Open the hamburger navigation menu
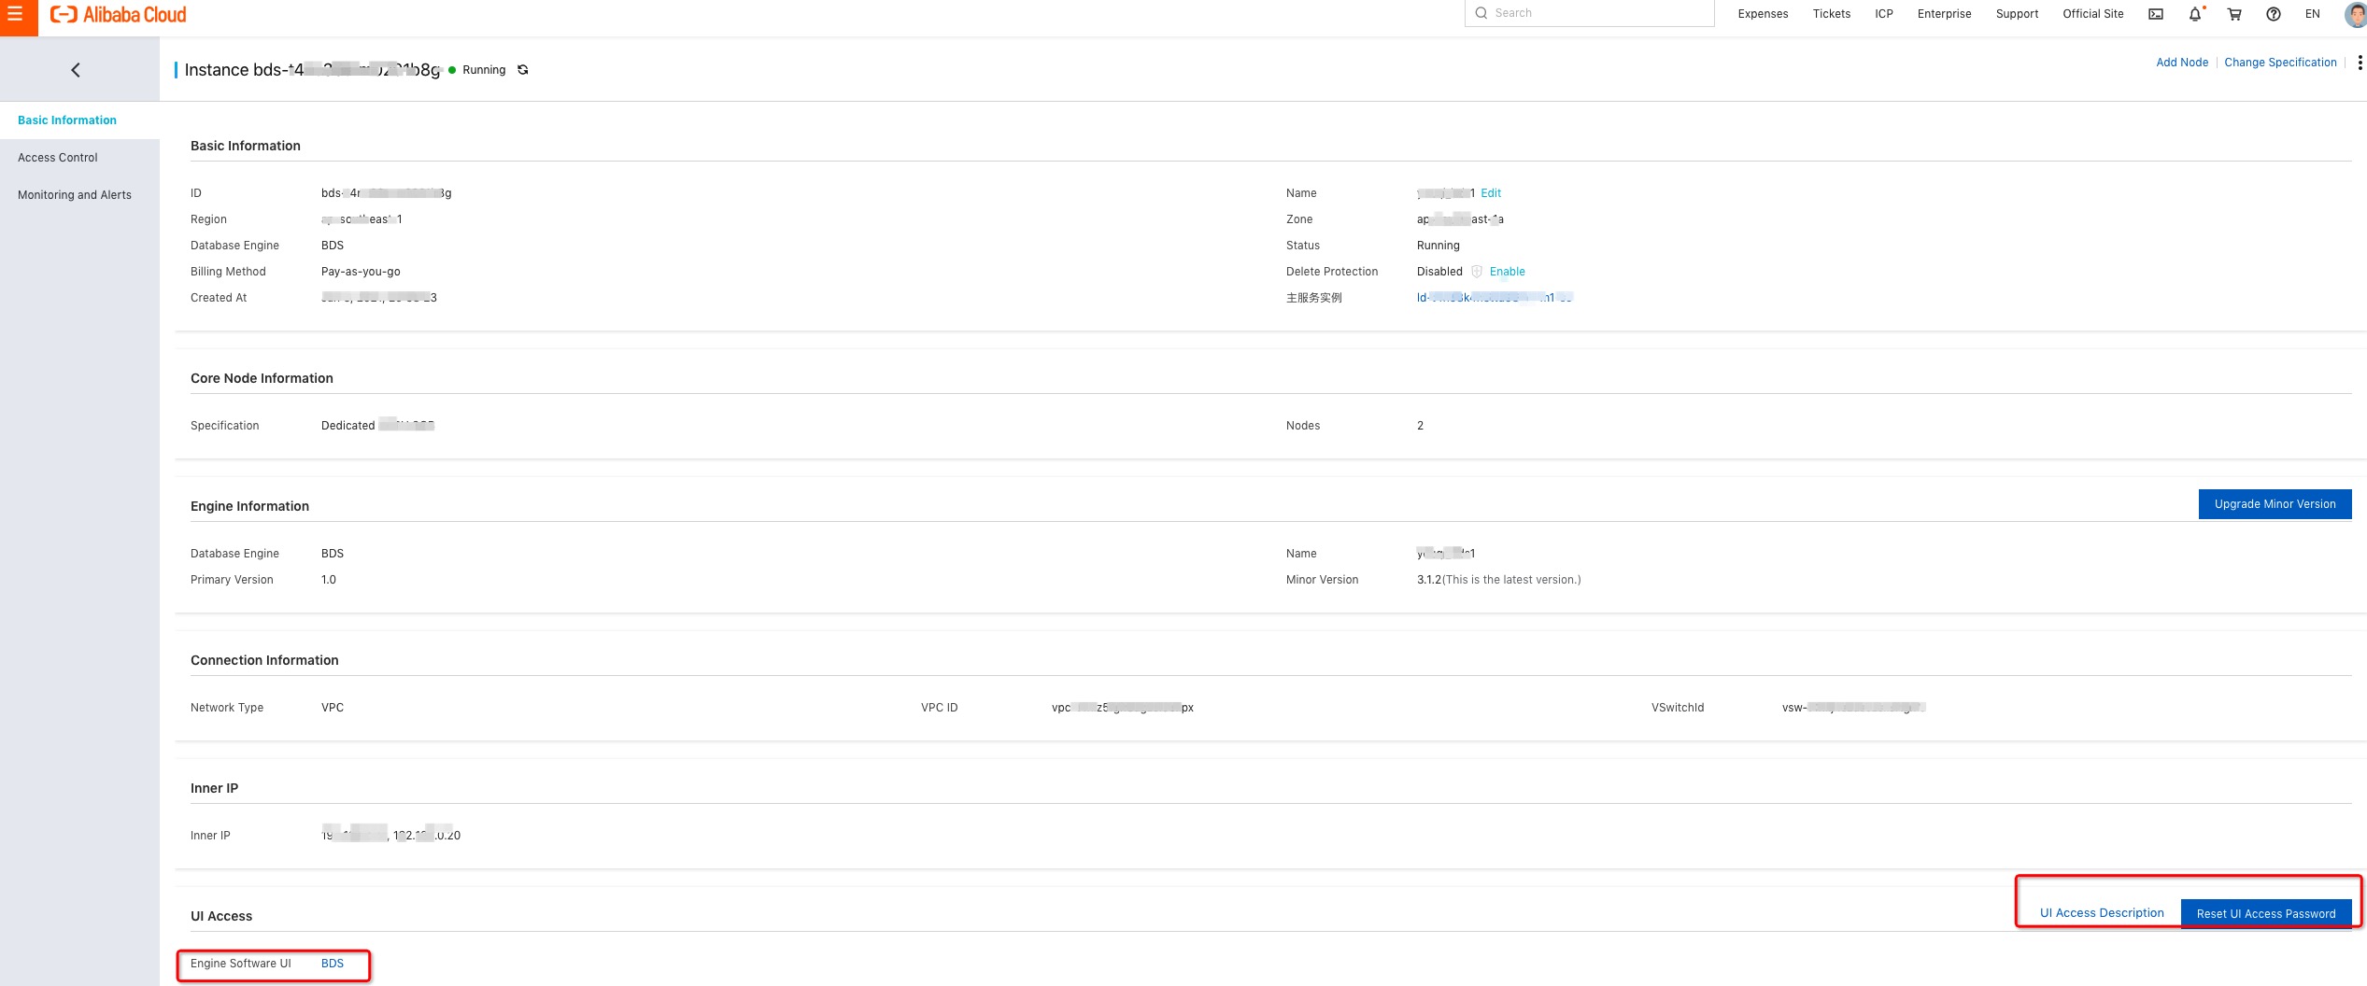 click(x=16, y=15)
